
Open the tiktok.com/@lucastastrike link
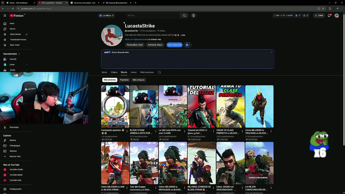click(136, 39)
